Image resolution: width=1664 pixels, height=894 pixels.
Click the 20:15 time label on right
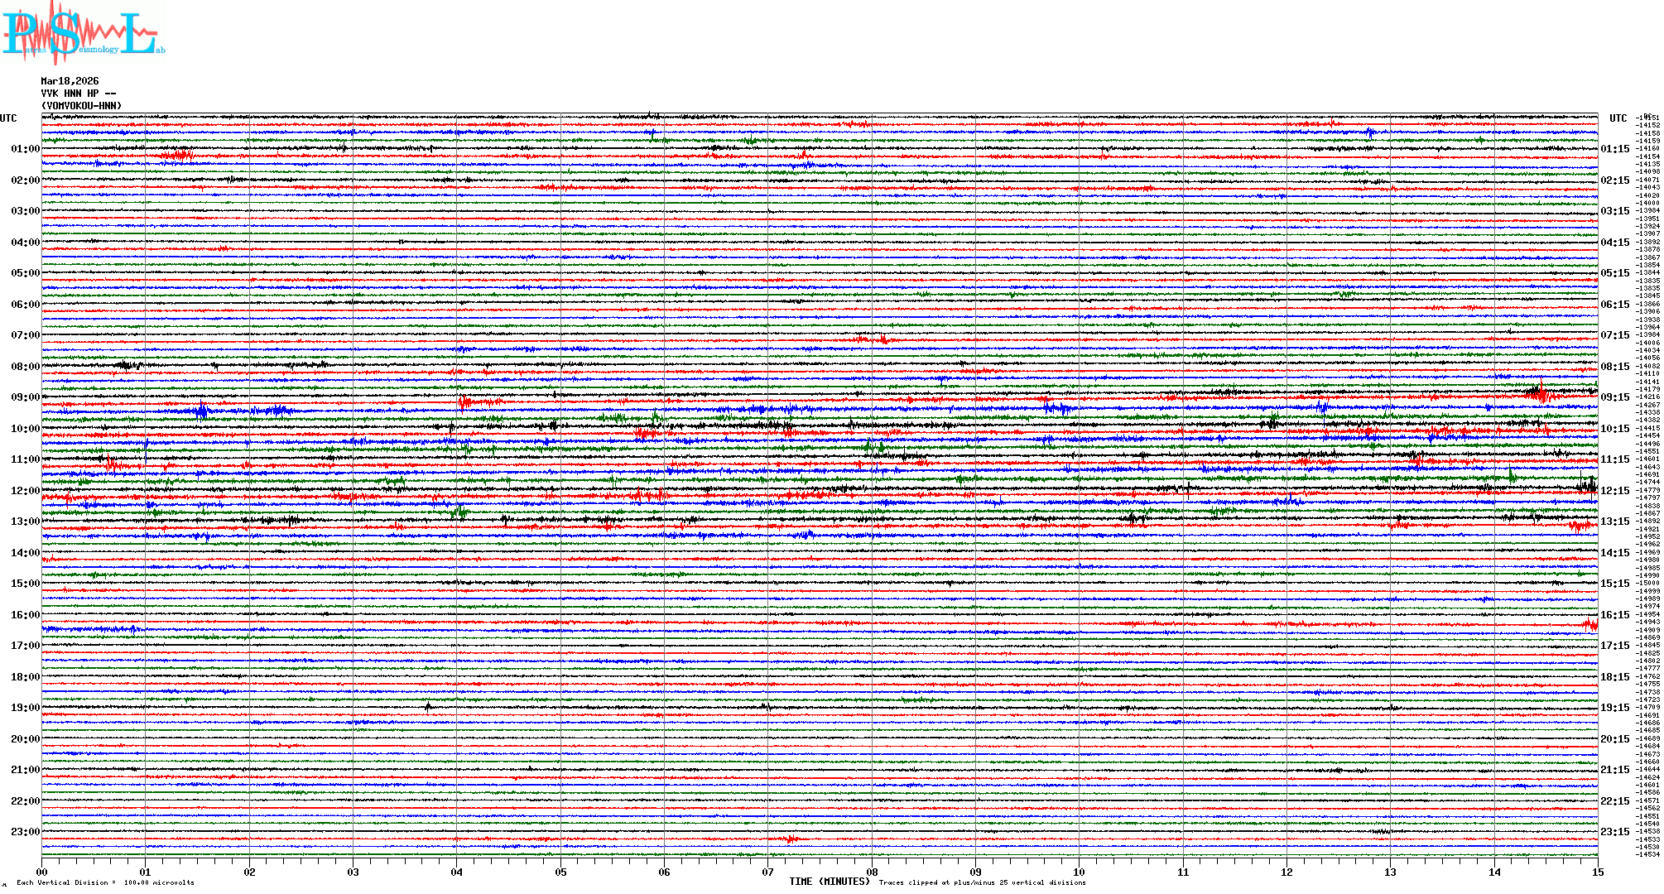tap(1614, 739)
